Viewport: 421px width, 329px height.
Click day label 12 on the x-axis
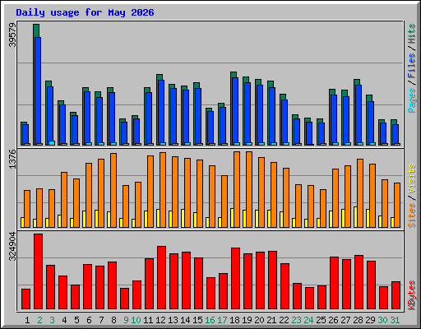click(160, 320)
